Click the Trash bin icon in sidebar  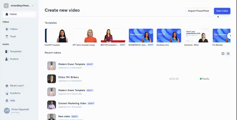[7, 37]
